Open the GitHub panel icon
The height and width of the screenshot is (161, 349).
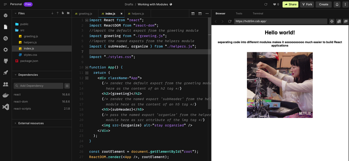click(x=6, y=61)
